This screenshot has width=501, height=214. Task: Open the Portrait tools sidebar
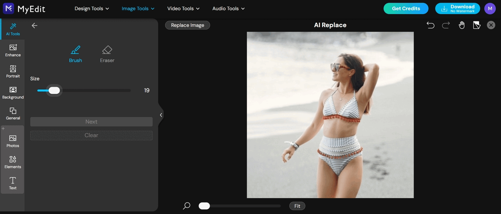coord(13,72)
